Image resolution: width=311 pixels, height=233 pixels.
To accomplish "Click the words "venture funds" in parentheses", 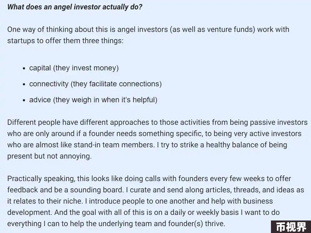I will (230, 29).
